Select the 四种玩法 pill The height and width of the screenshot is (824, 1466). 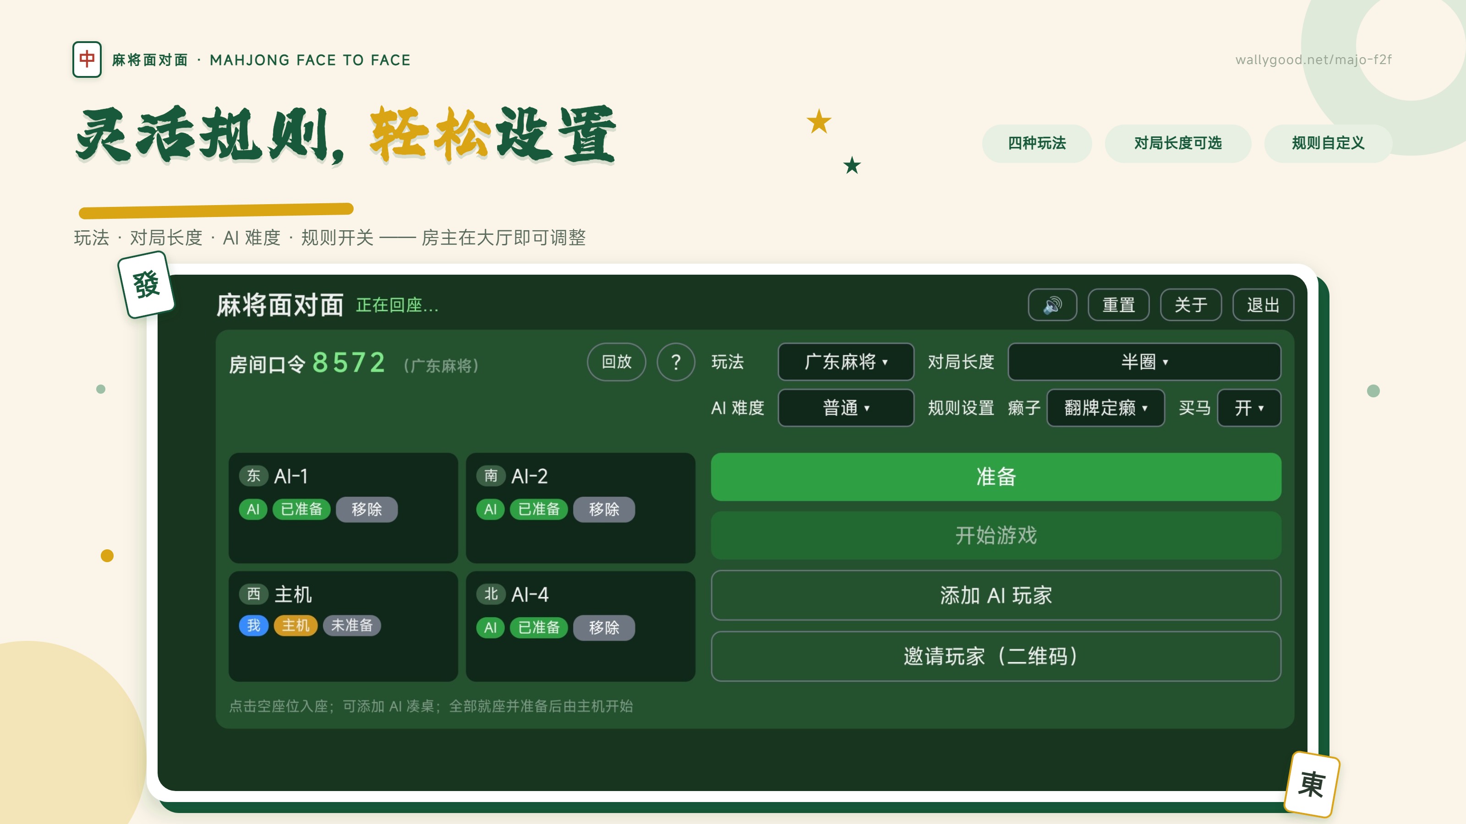tap(1037, 143)
